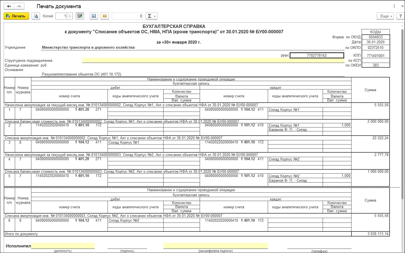This screenshot has width=405, height=253.
Task: Click the Исполнитель label
Action: tap(18, 246)
